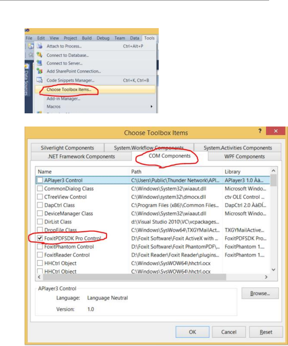Image resolution: width=288 pixels, height=346 pixels.
Task: Choose Add SharePoint Connection entry
Action: tap(96, 71)
